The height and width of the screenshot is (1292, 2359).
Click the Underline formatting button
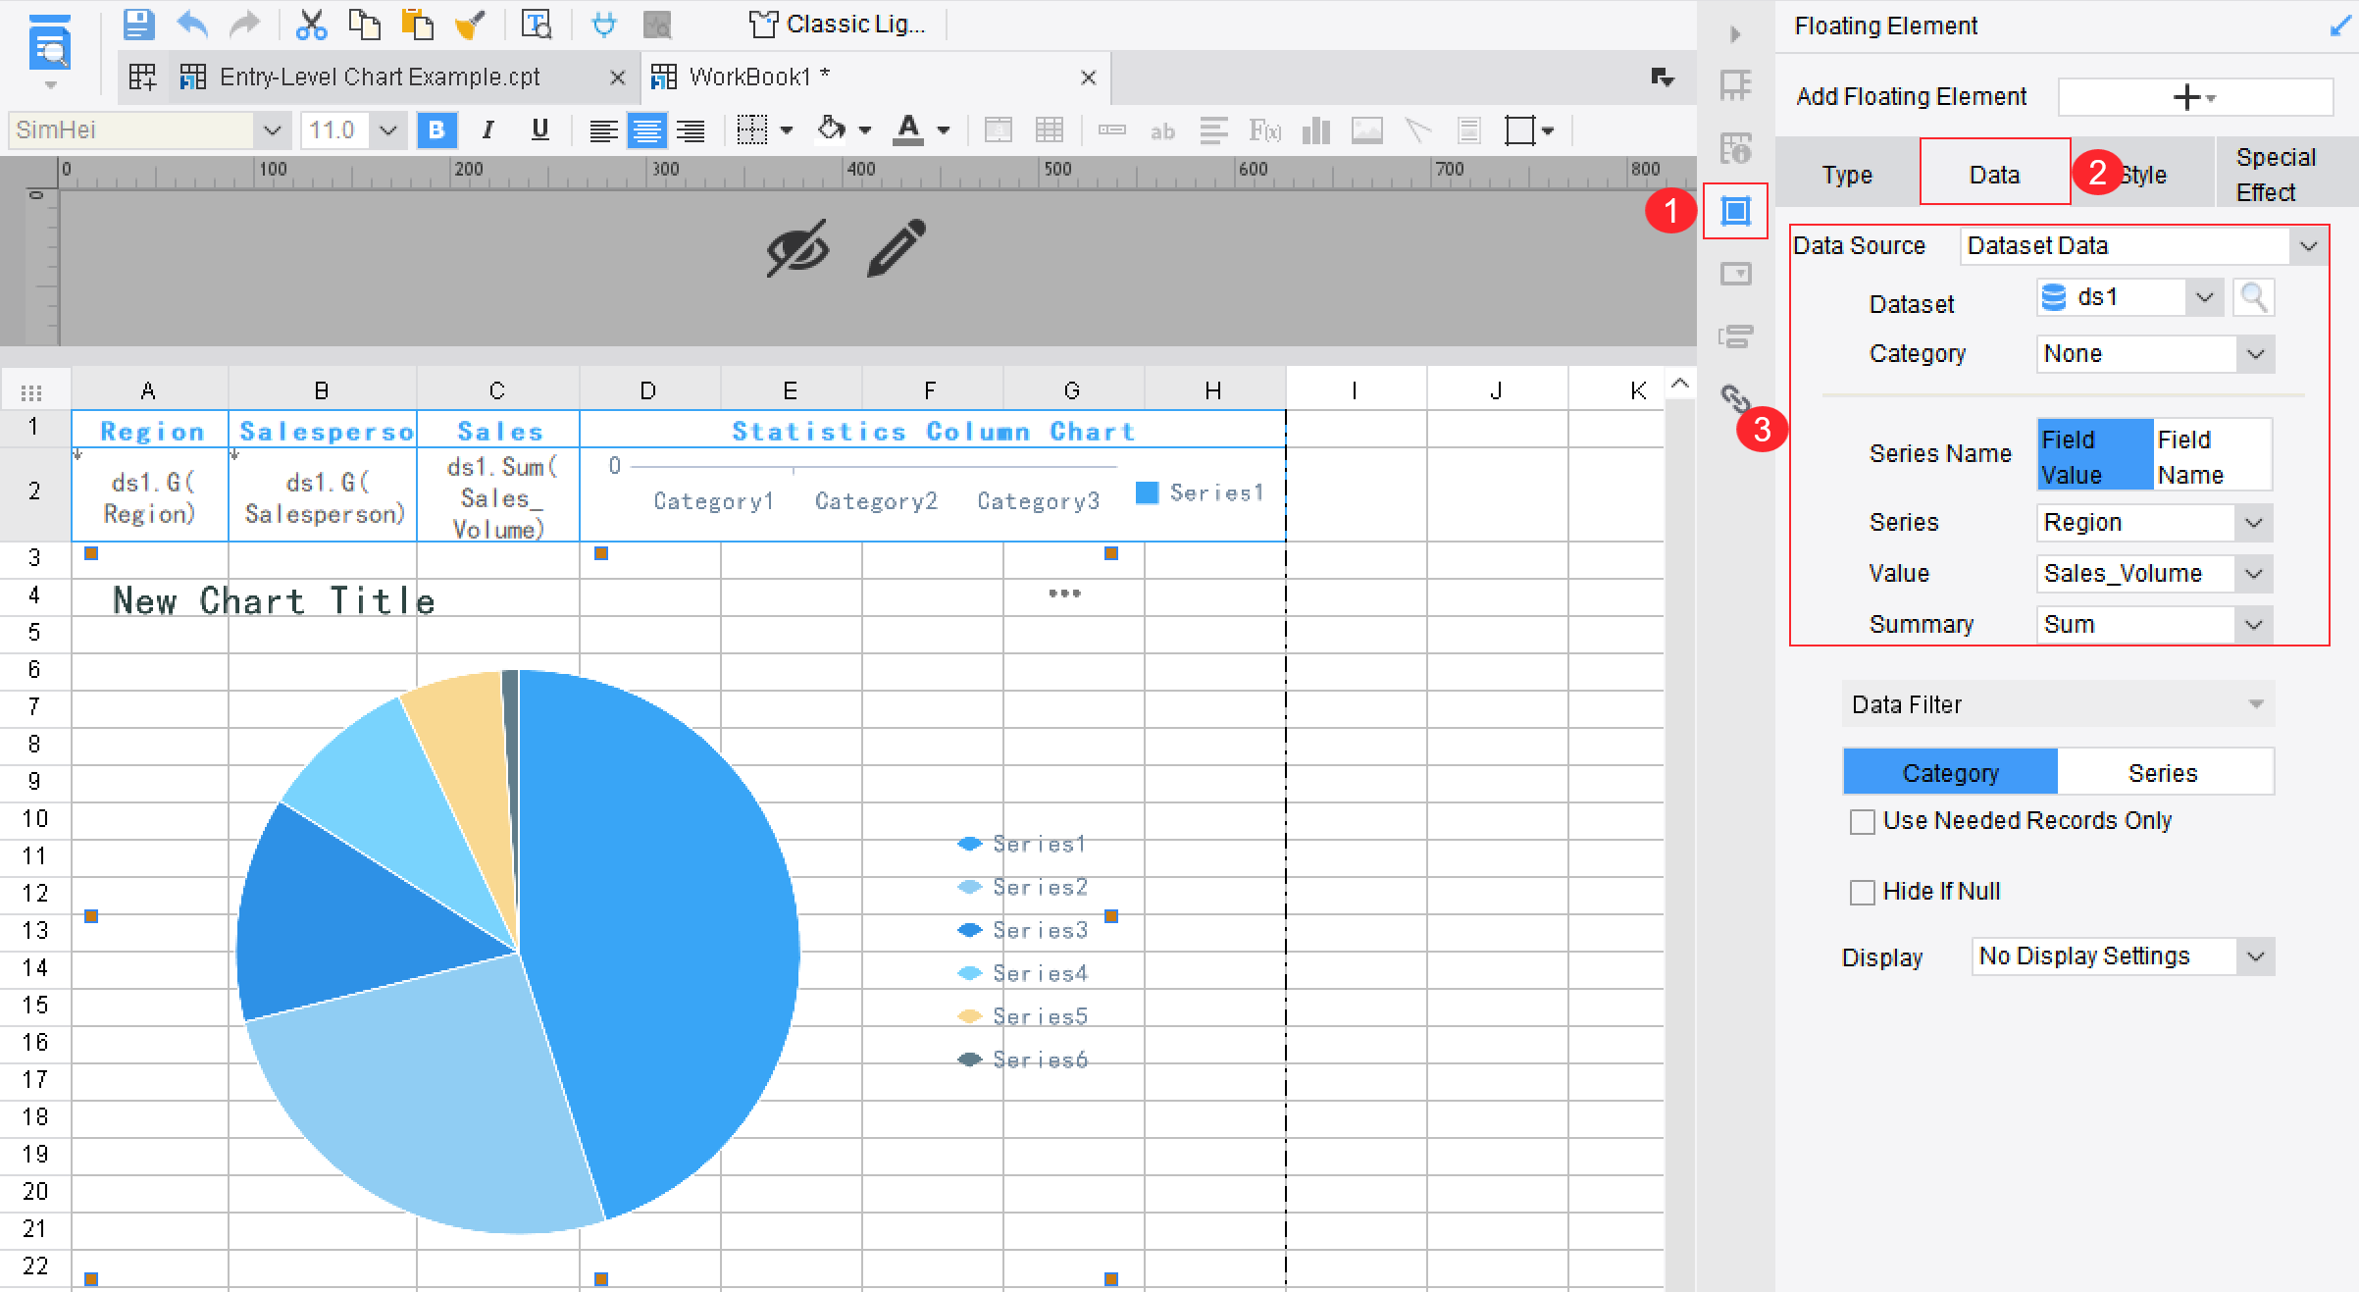[539, 129]
